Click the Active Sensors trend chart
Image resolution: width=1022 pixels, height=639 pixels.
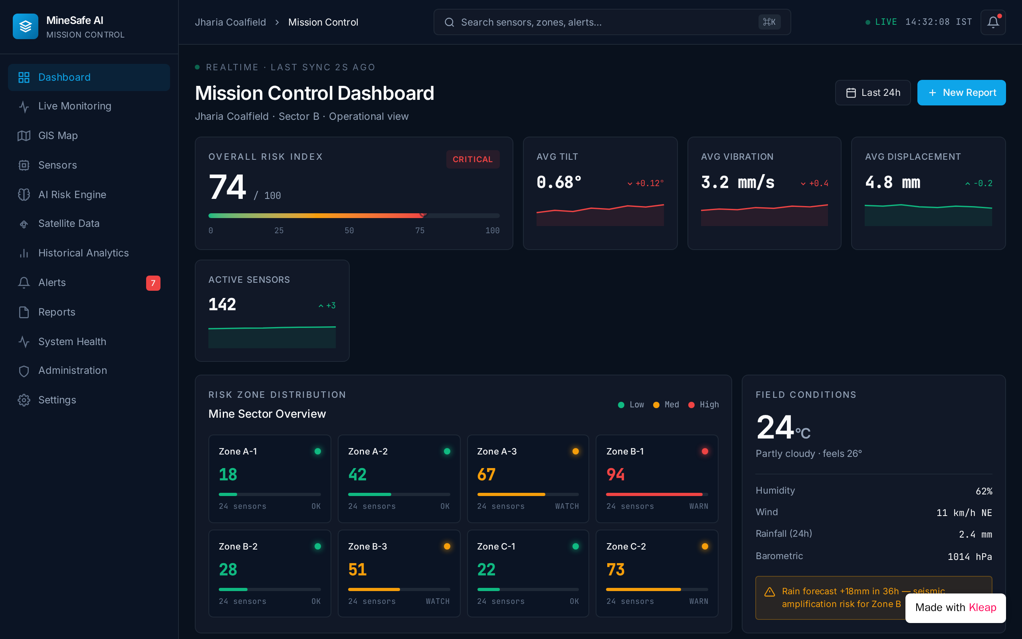click(272, 337)
